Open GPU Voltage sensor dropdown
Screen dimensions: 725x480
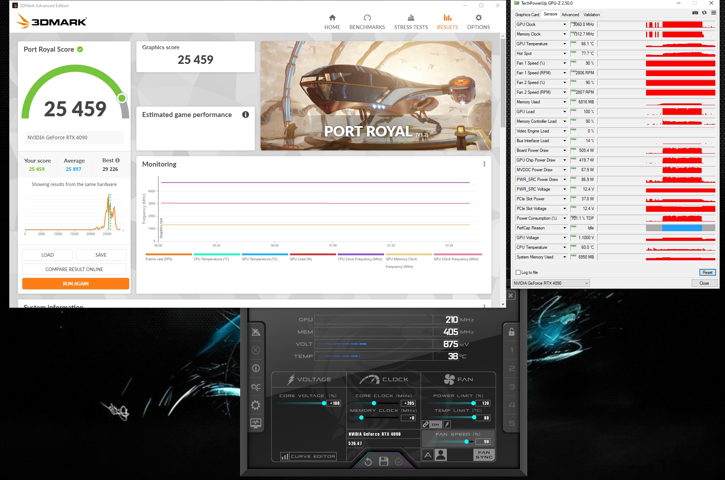coord(565,238)
